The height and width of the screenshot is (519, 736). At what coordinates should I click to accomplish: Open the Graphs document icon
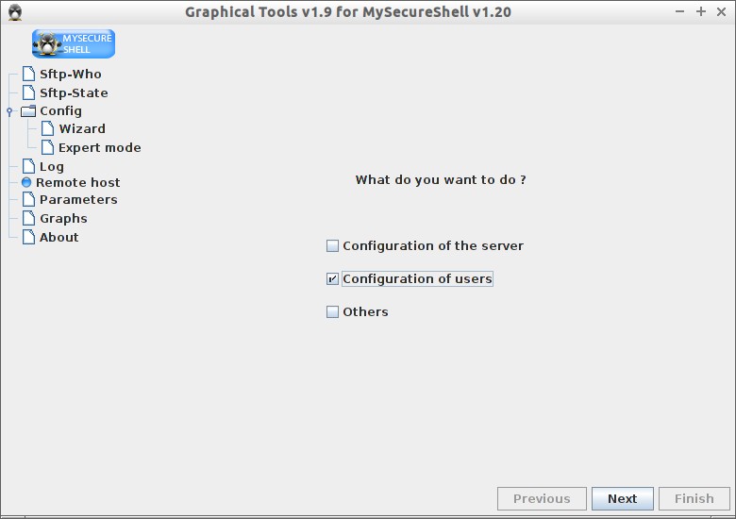coord(28,218)
